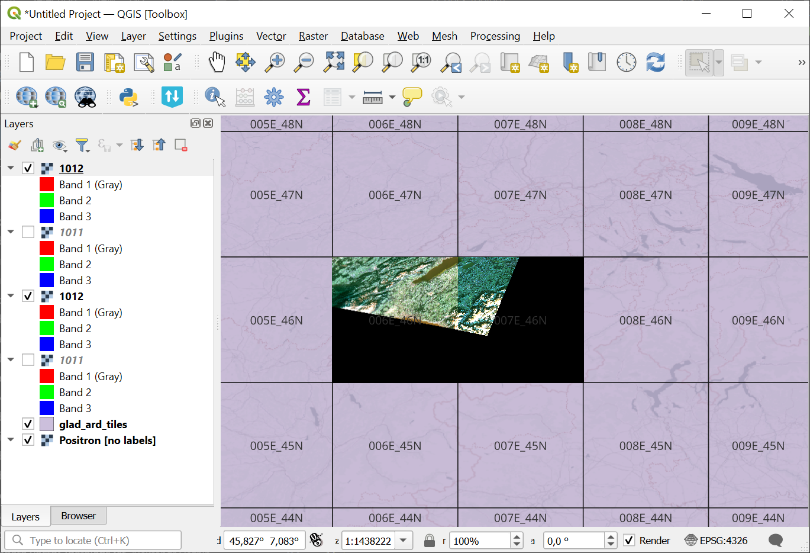Hide the glad_ard_tiles layer

(28, 424)
